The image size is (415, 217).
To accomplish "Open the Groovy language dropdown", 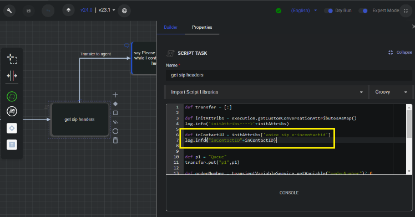I will point(391,92).
